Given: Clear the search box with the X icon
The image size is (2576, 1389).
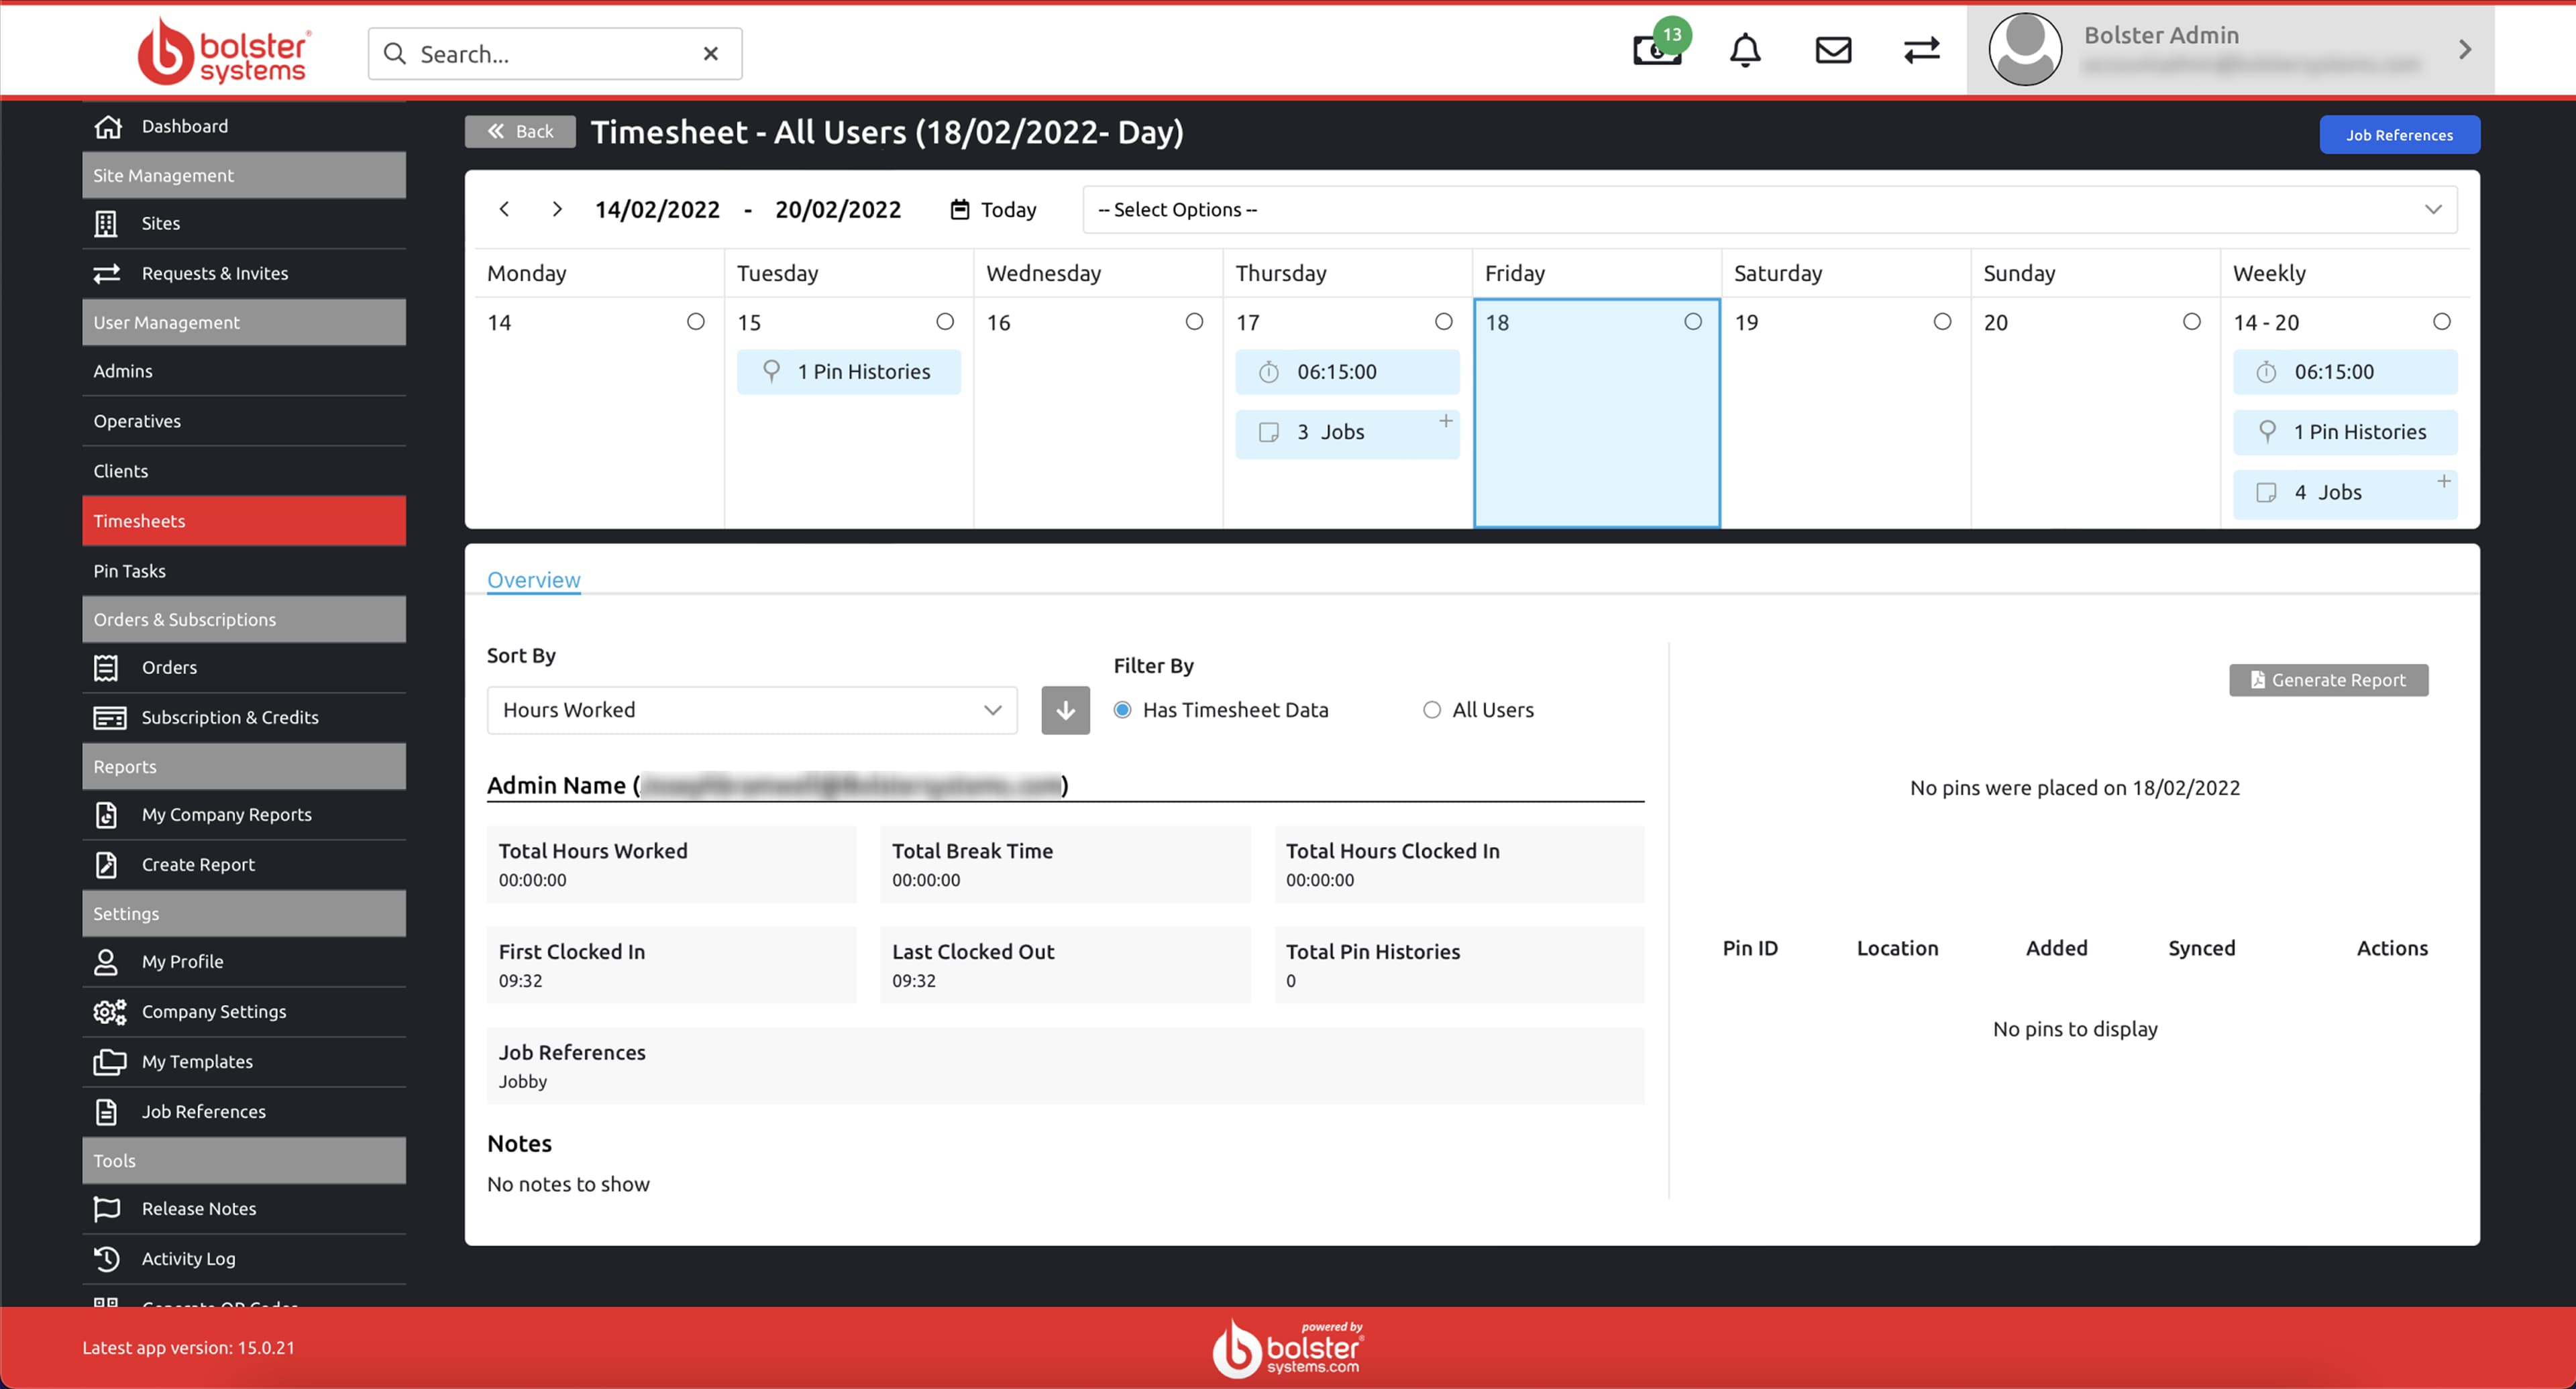Looking at the screenshot, I should (711, 54).
